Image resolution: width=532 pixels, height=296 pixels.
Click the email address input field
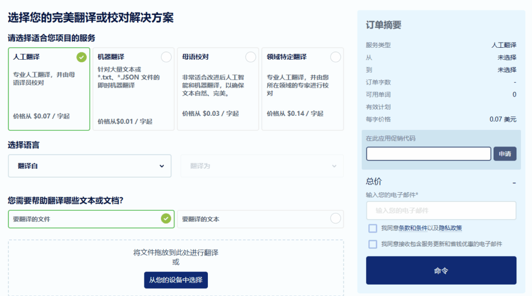point(441,210)
